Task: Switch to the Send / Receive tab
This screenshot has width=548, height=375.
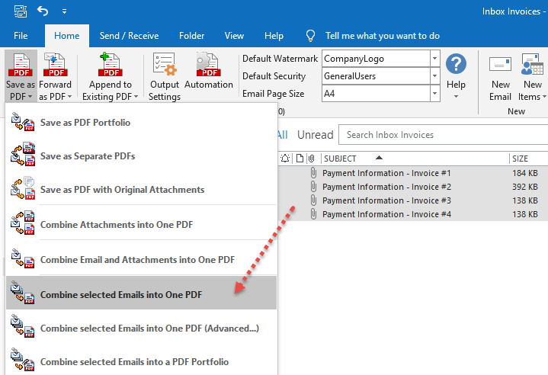Action: point(129,36)
